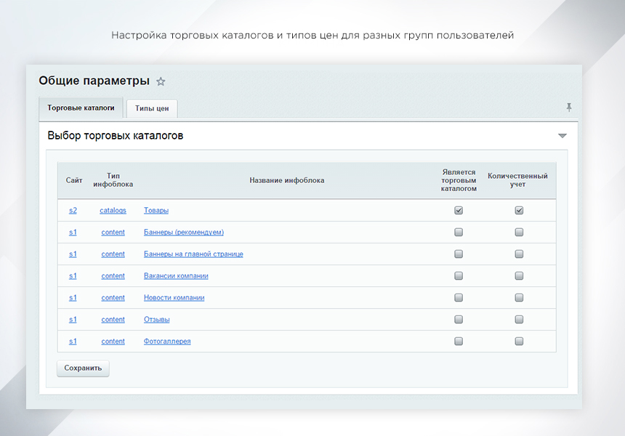Click the pin icon near the tabs
This screenshot has height=436, width=625.
coord(569,107)
